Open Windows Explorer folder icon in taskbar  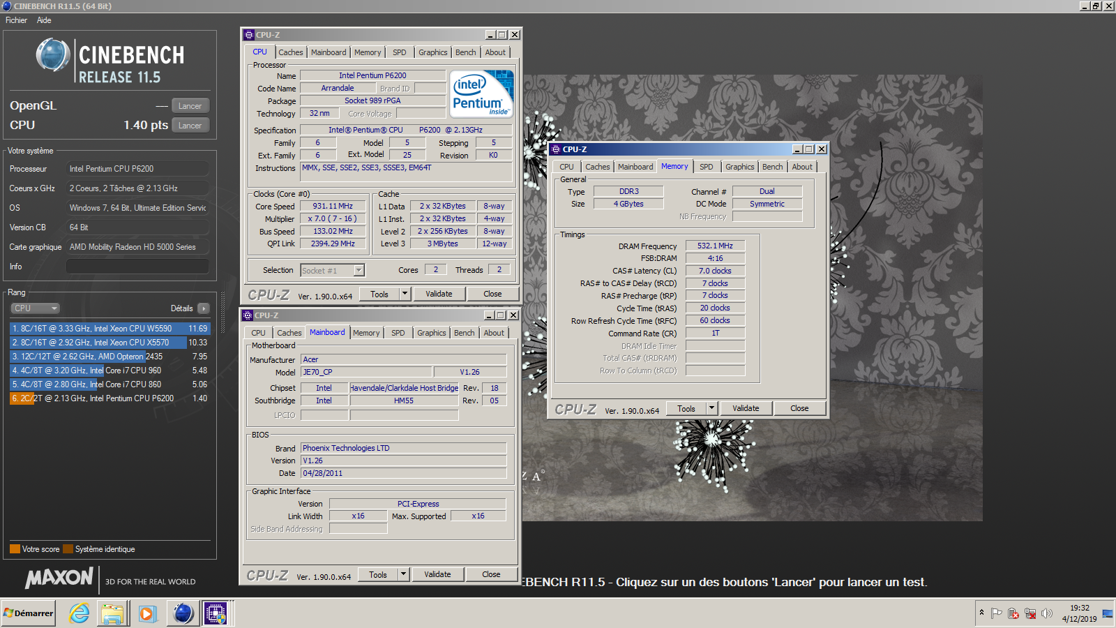click(112, 613)
